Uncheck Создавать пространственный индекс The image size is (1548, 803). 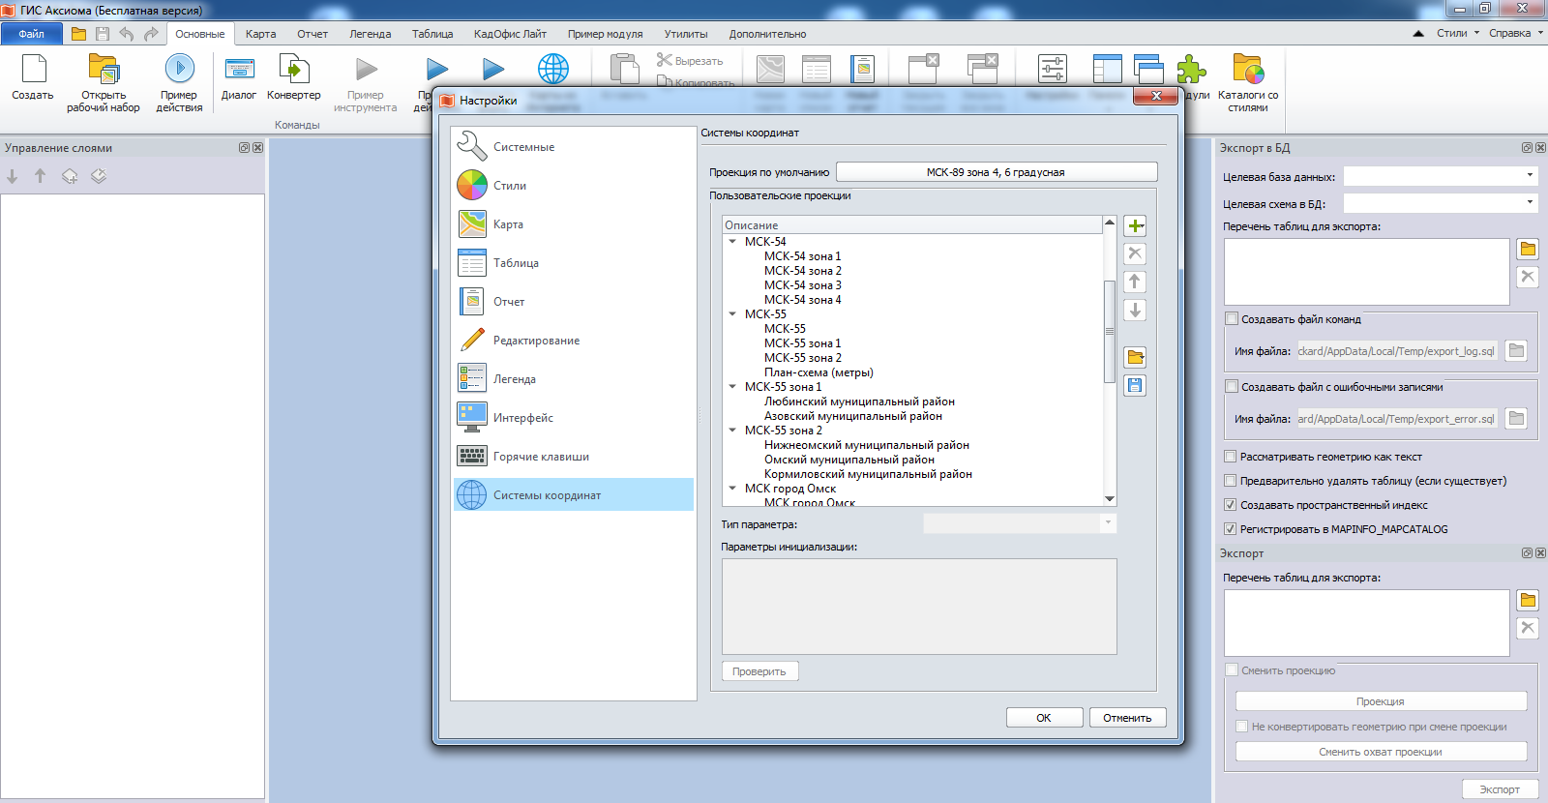click(x=1231, y=505)
